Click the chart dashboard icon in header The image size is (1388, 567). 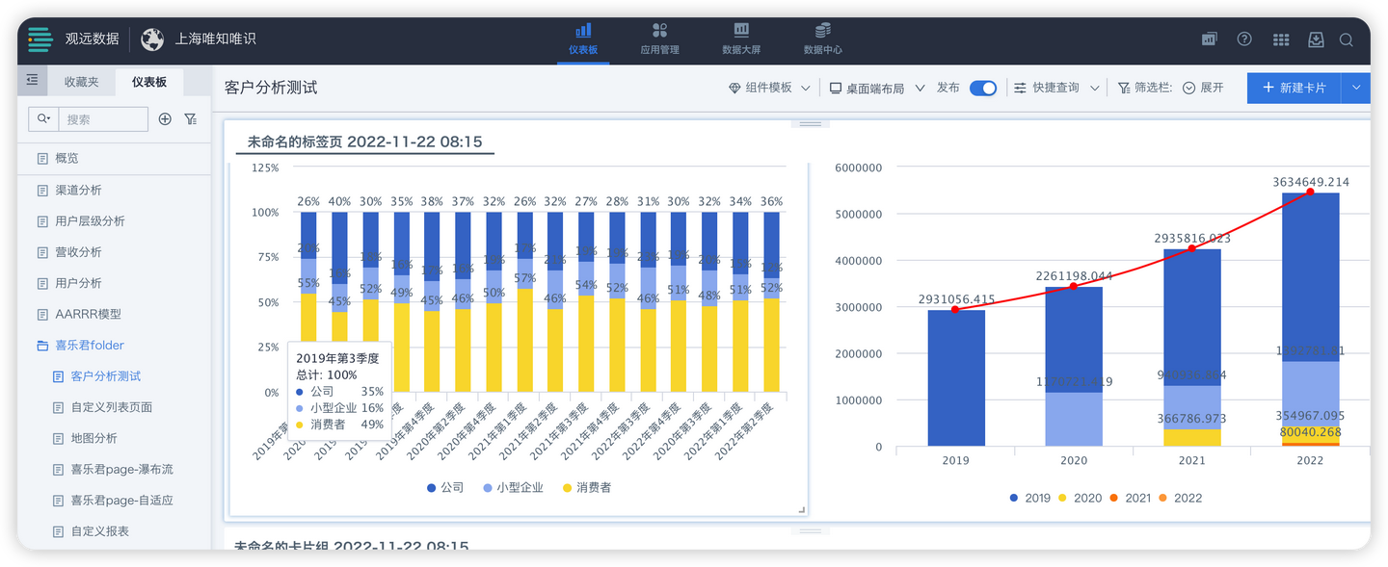[x=1209, y=39]
